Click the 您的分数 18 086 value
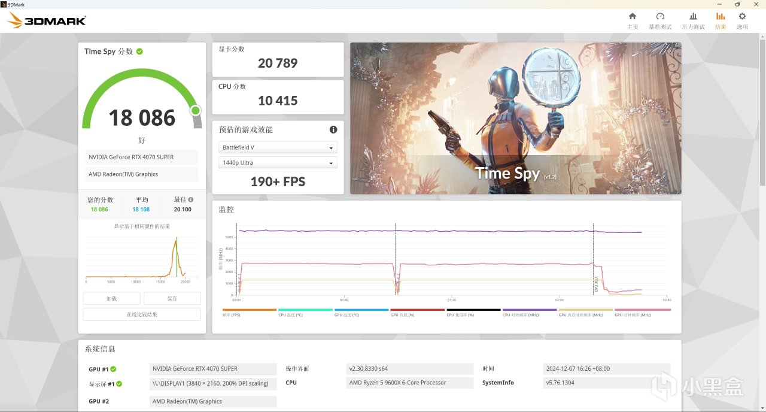This screenshot has width=766, height=412. click(x=99, y=210)
